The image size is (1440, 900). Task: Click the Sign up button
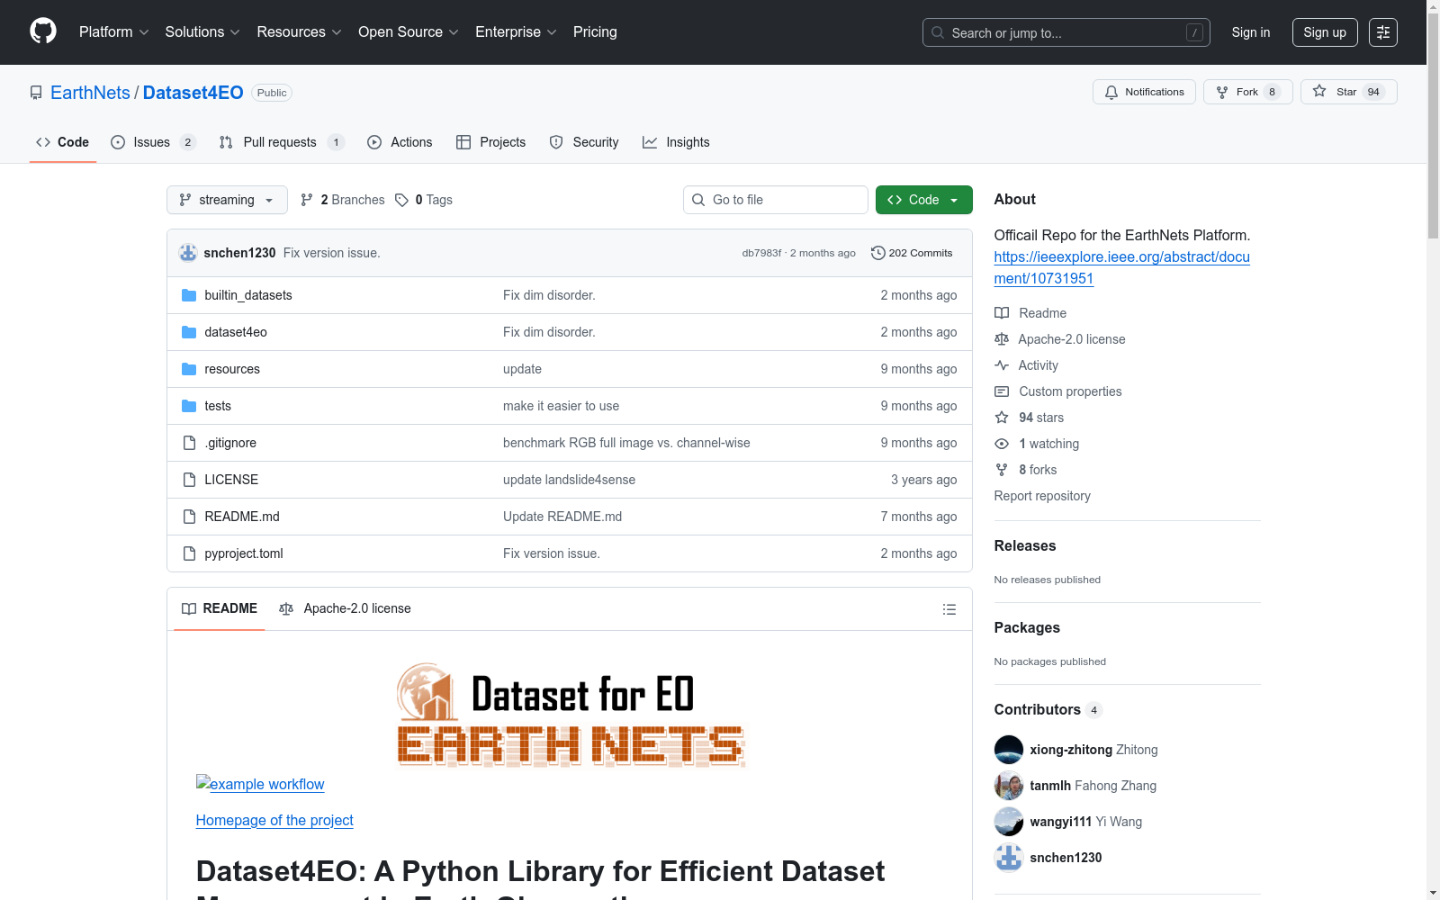click(1324, 32)
